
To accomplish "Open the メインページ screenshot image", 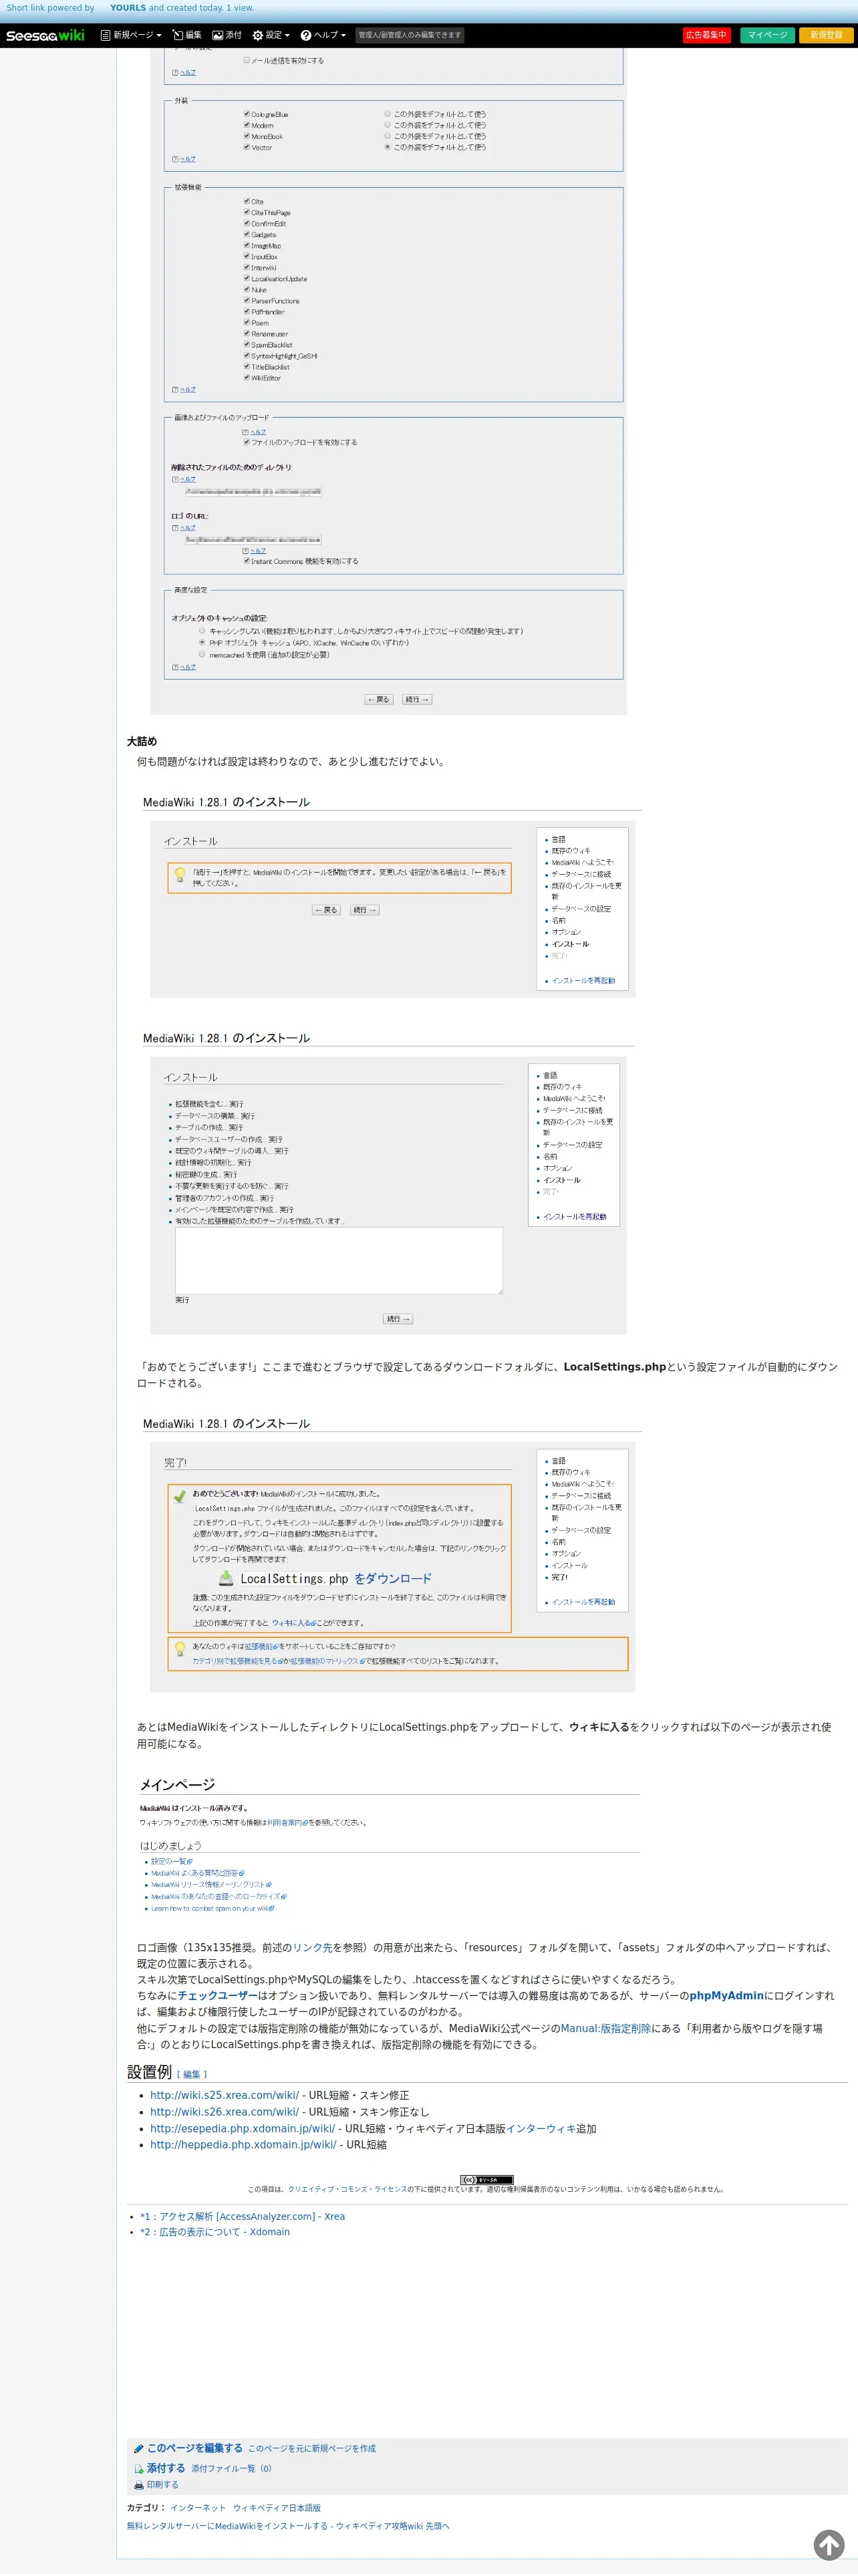I will coord(388,1844).
